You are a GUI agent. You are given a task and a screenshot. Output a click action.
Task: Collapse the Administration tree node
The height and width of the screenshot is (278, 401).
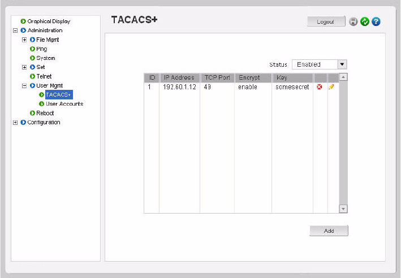tap(15, 31)
